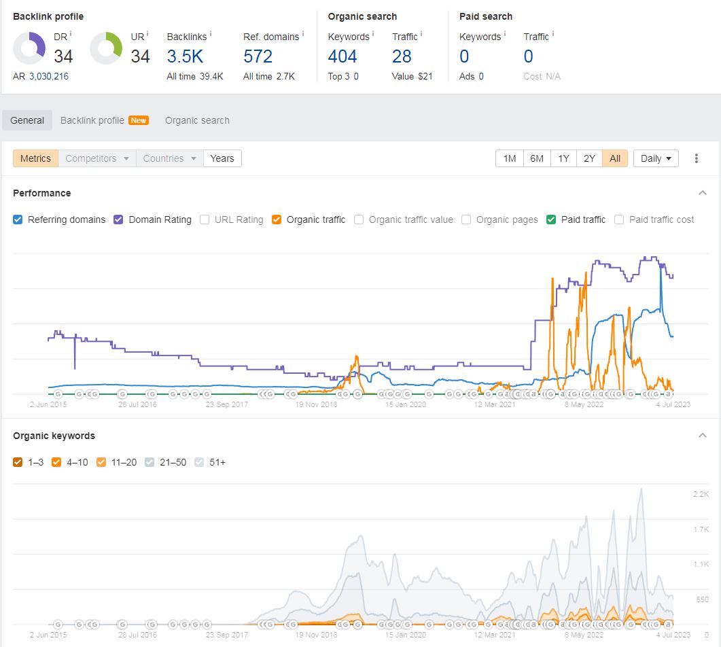This screenshot has height=647, width=721.
Task: Switch to the Backlink profile tab
Action: pos(105,120)
